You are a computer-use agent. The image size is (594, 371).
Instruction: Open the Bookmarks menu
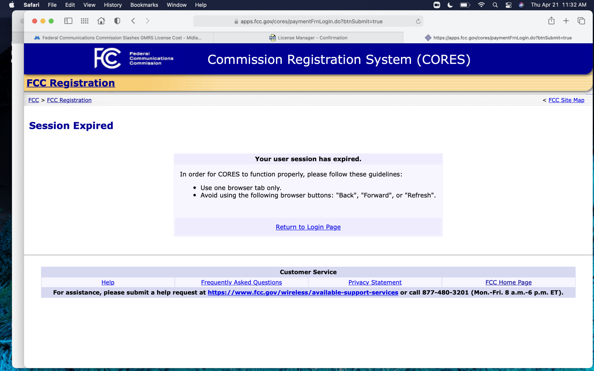point(144,5)
